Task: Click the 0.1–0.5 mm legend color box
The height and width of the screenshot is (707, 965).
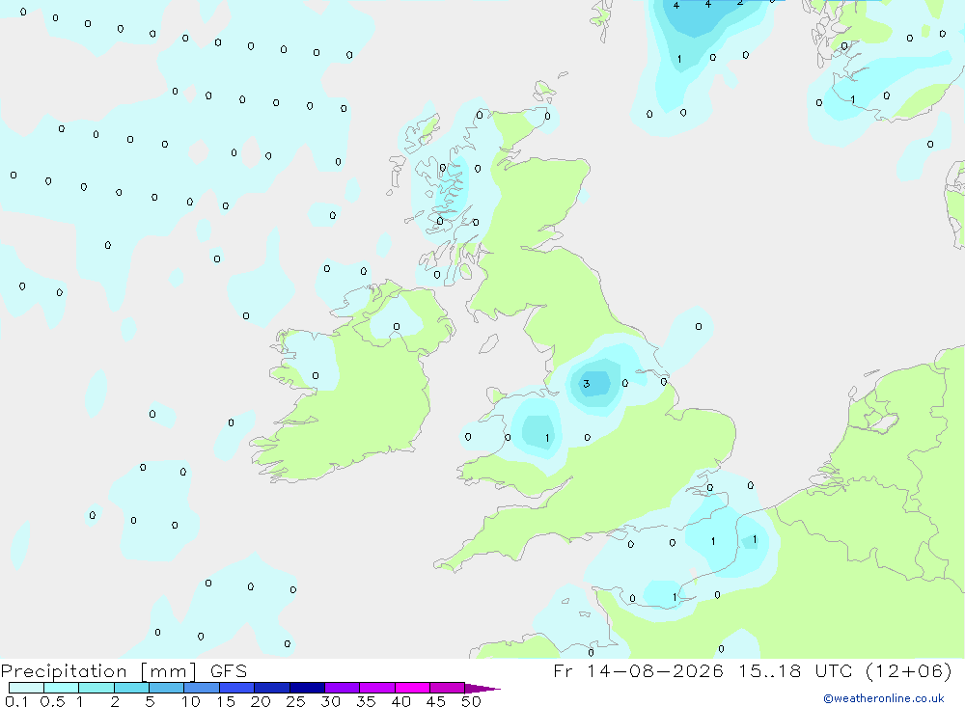Action: coord(26,688)
